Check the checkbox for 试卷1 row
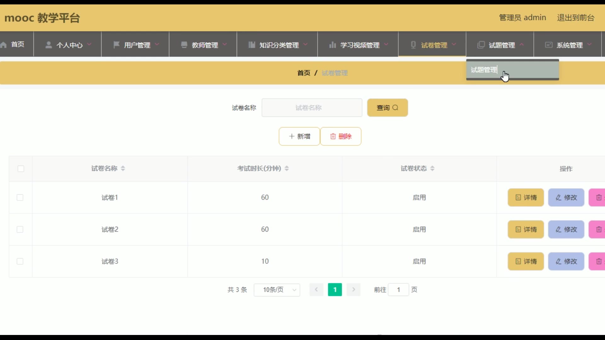Image resolution: width=605 pixels, height=340 pixels. [x=20, y=197]
